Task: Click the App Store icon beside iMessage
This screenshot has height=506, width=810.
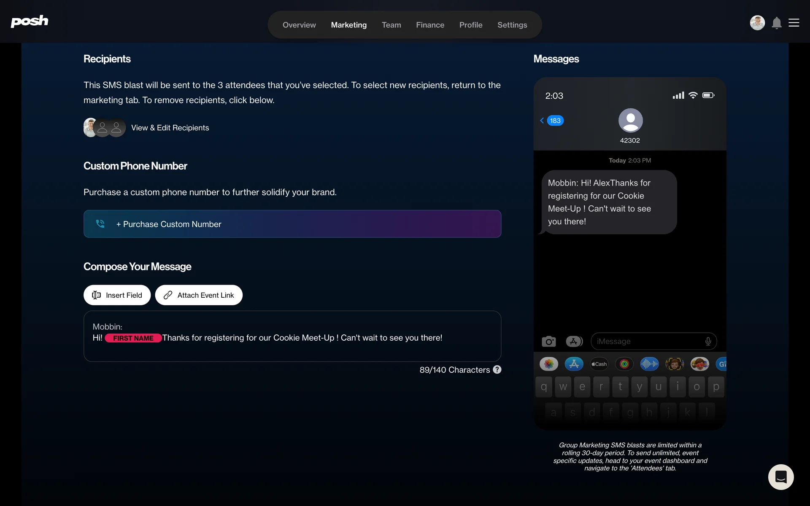Action: click(574, 342)
